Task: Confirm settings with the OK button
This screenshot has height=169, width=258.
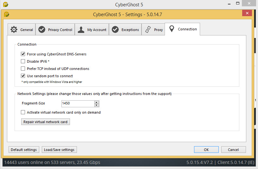Action: (x=206, y=150)
